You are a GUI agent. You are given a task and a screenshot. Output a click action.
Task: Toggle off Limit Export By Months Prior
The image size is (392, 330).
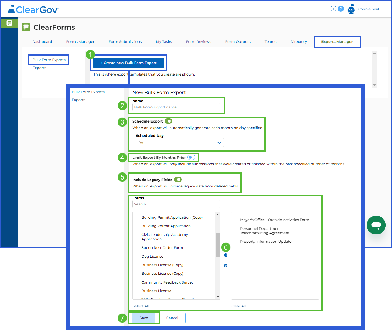(x=191, y=157)
